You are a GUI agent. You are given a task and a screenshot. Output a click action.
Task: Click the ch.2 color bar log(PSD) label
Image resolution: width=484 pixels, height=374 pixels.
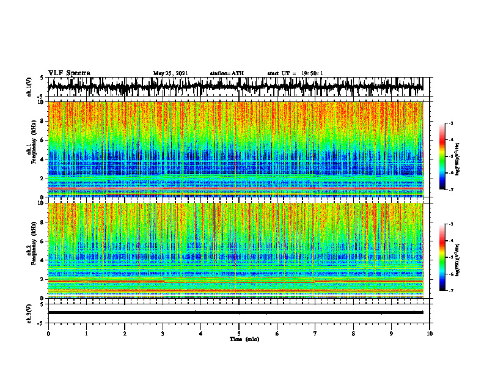458,260
